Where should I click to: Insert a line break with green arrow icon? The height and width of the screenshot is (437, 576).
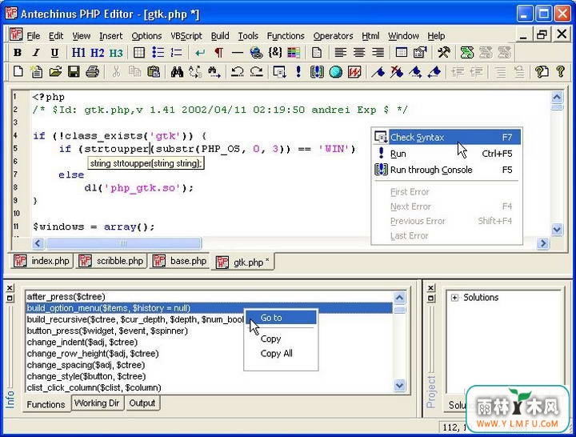coord(200,53)
